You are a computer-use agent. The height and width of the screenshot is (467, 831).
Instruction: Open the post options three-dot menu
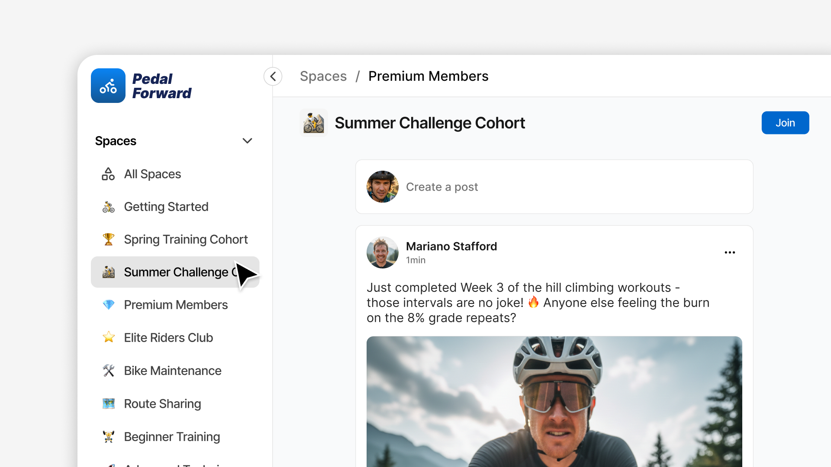[730, 253]
